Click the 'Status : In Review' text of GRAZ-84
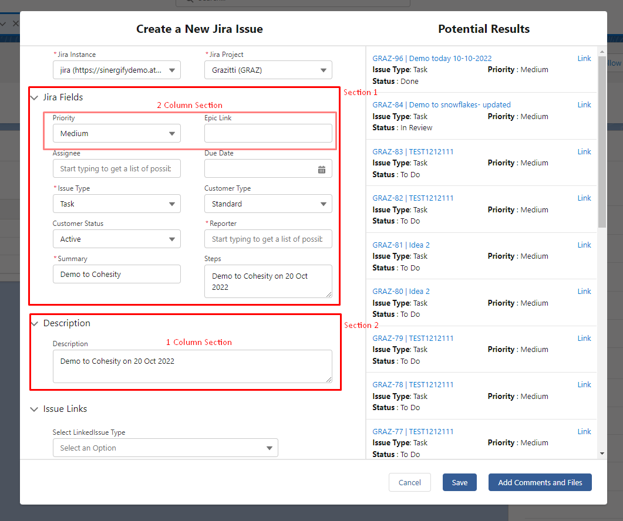Viewport: 623px width, 521px height. [402, 128]
